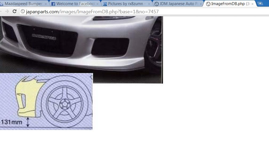Open a new browser tab
The image size is (269, 151).
click(260, 3)
